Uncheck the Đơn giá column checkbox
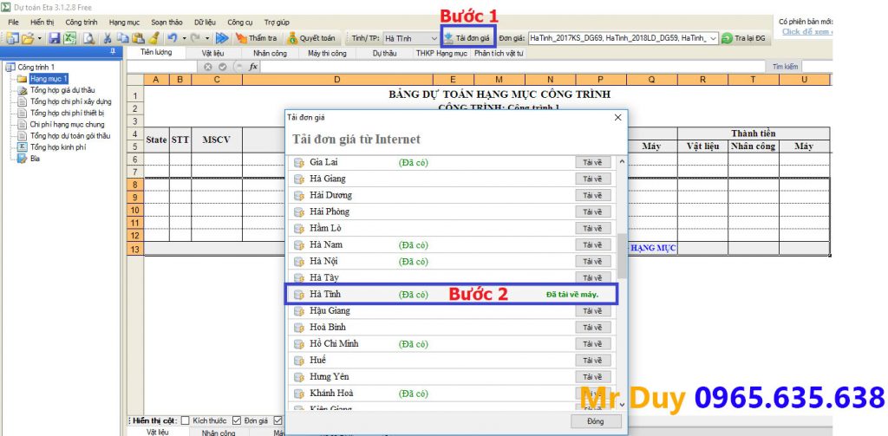 (x=238, y=420)
